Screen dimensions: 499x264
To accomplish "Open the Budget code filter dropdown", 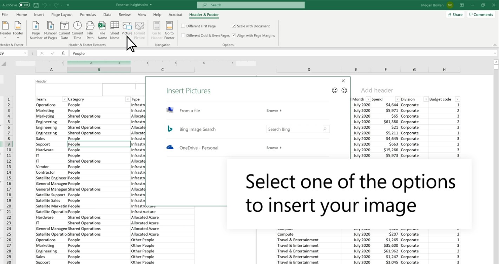I will [457, 99].
